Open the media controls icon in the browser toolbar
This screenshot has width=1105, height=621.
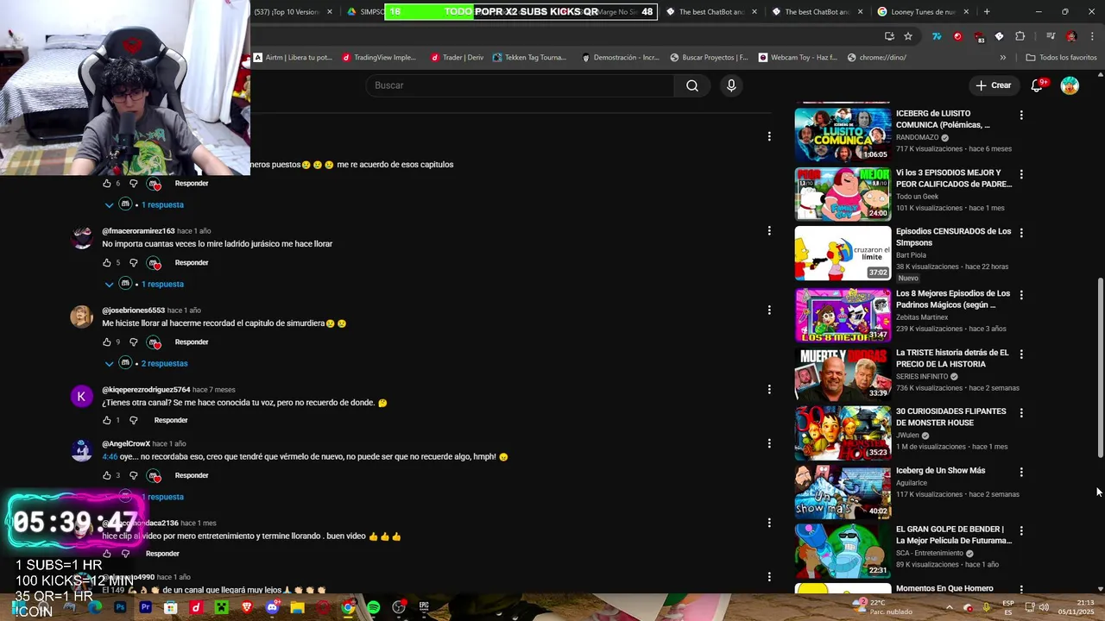1051,36
